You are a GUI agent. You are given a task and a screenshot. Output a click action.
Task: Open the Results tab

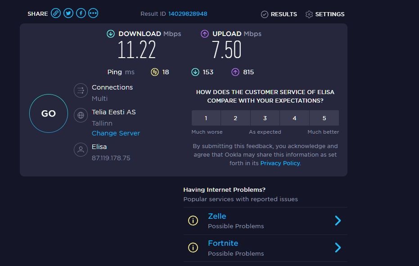279,14
